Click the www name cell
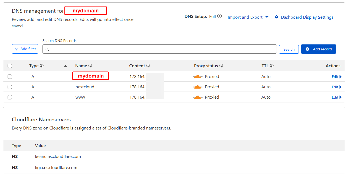This screenshot has height=175, width=347. (80, 97)
